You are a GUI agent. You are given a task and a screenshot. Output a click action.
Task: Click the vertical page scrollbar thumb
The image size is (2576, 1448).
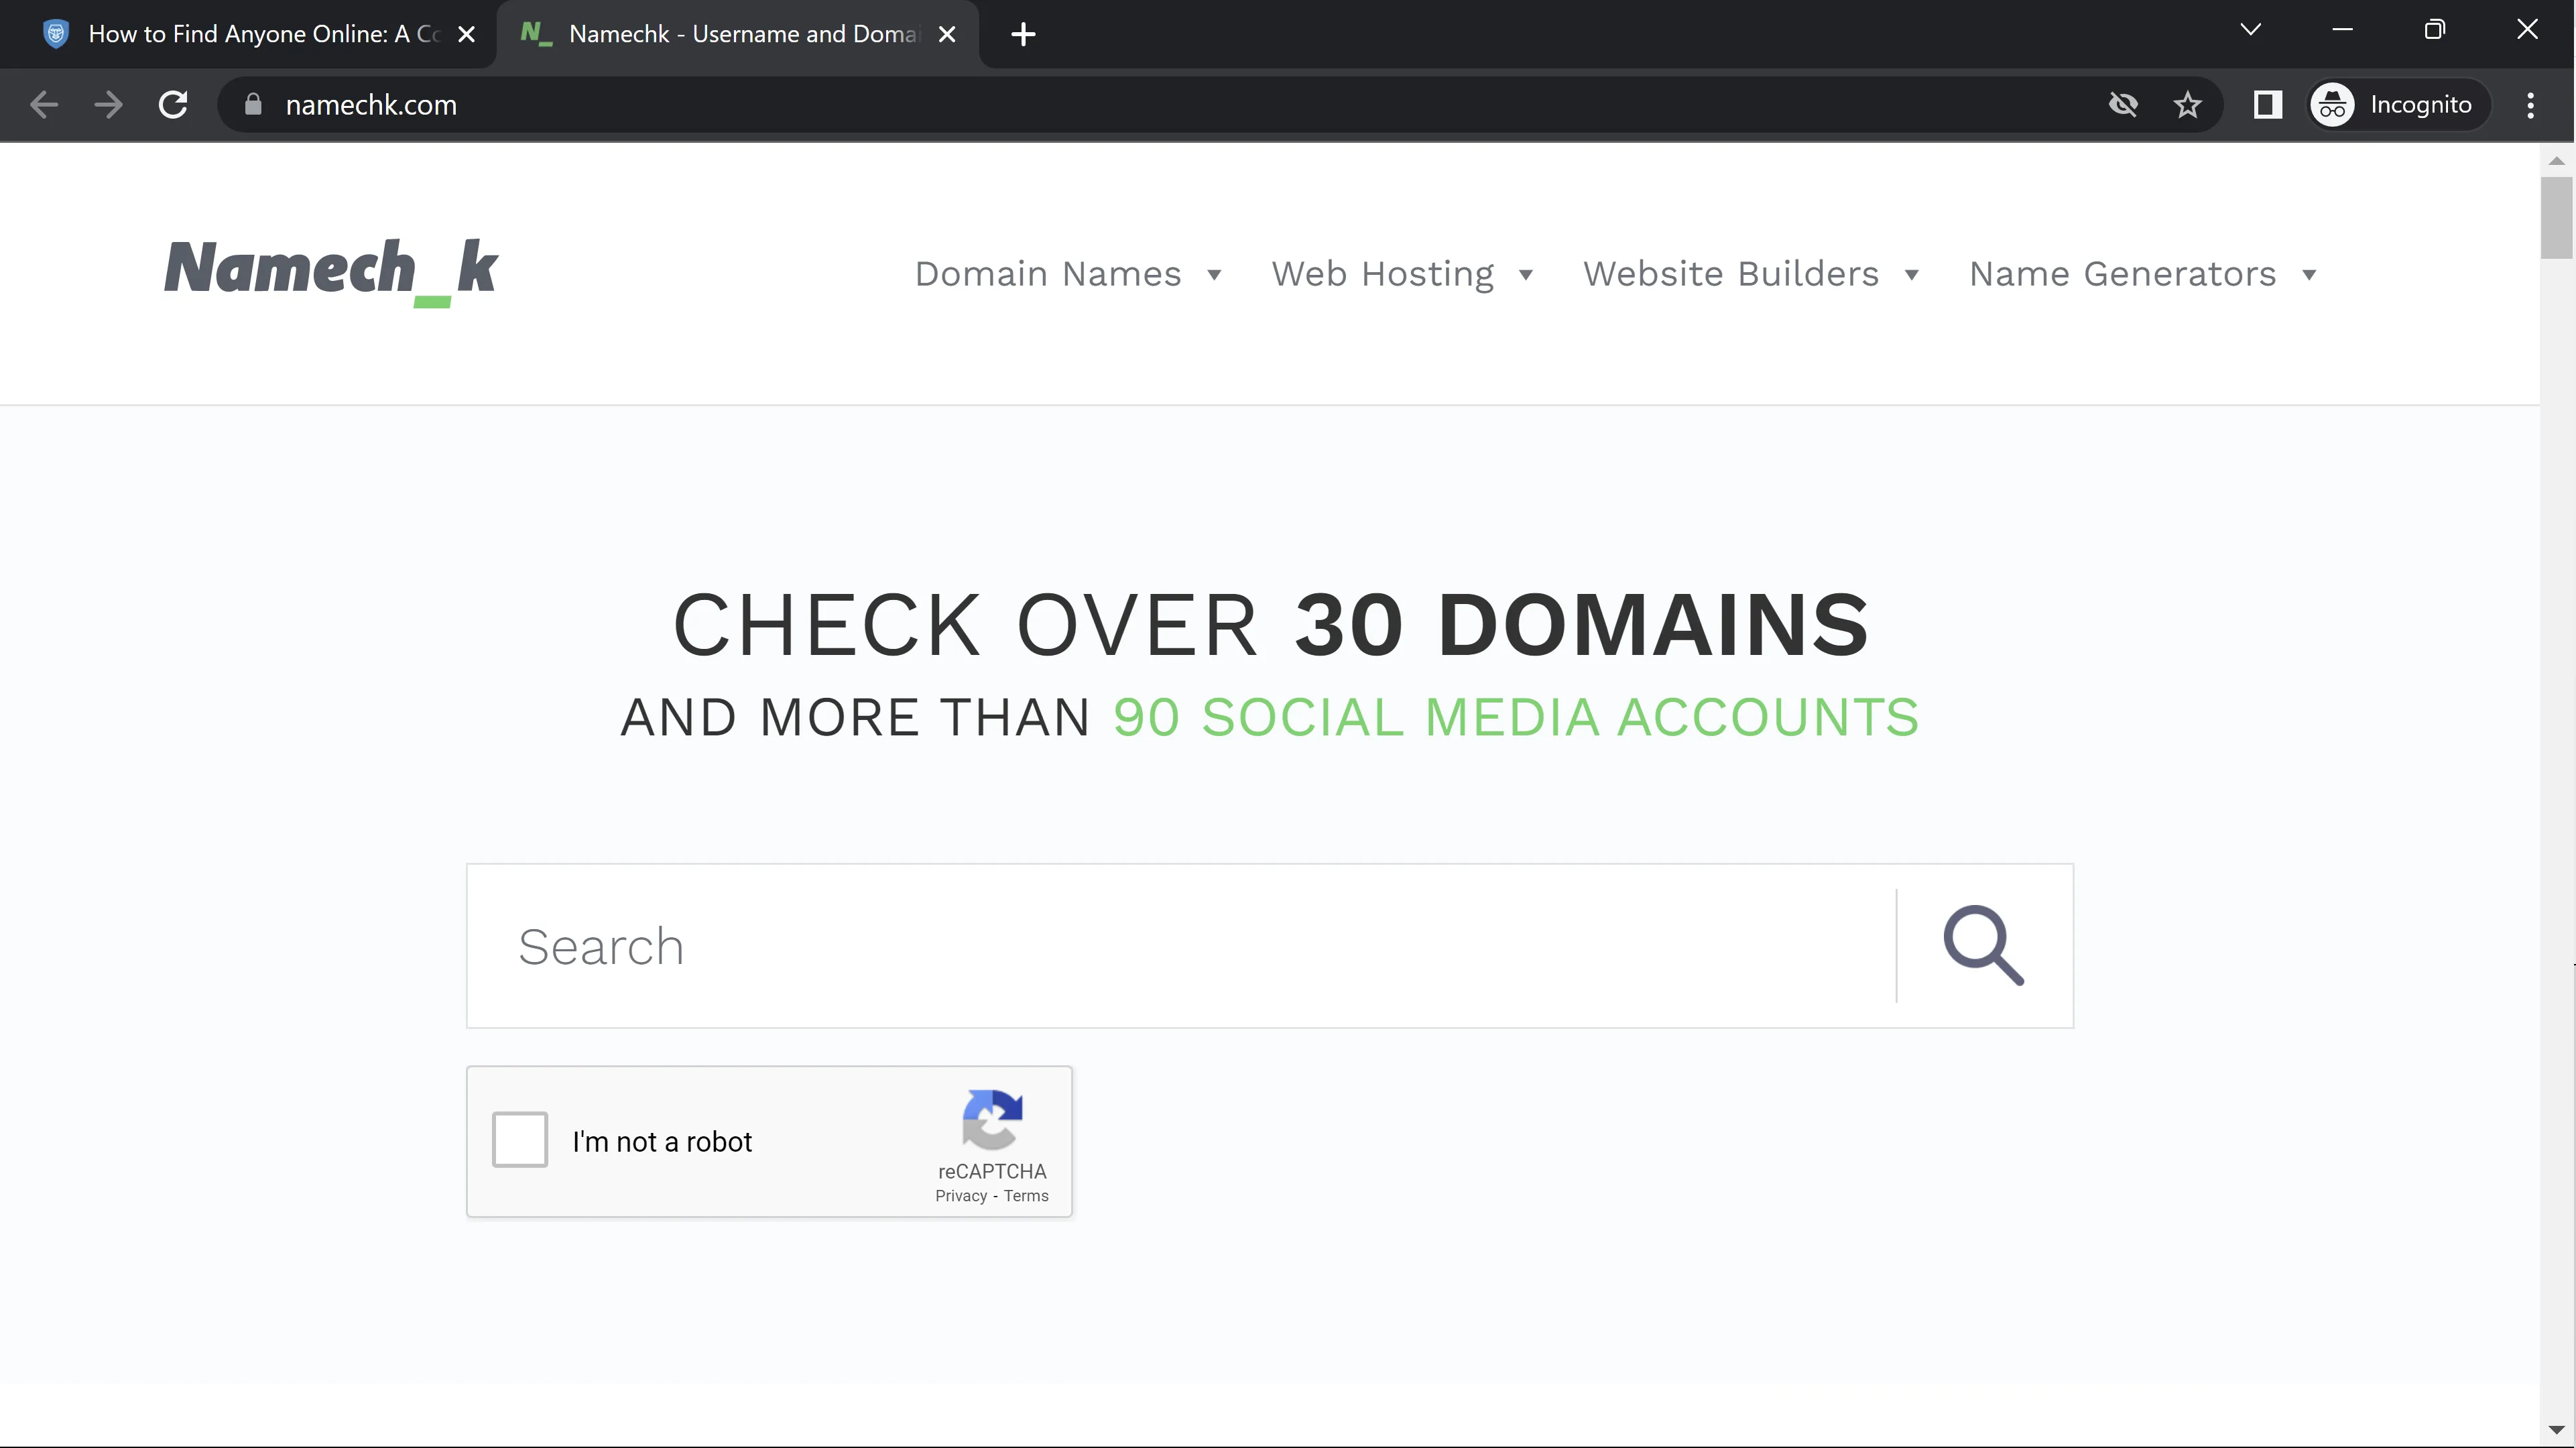(2556, 218)
